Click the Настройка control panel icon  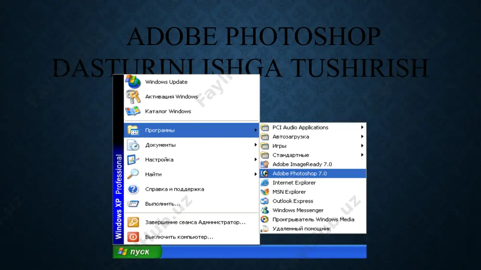tap(133, 159)
